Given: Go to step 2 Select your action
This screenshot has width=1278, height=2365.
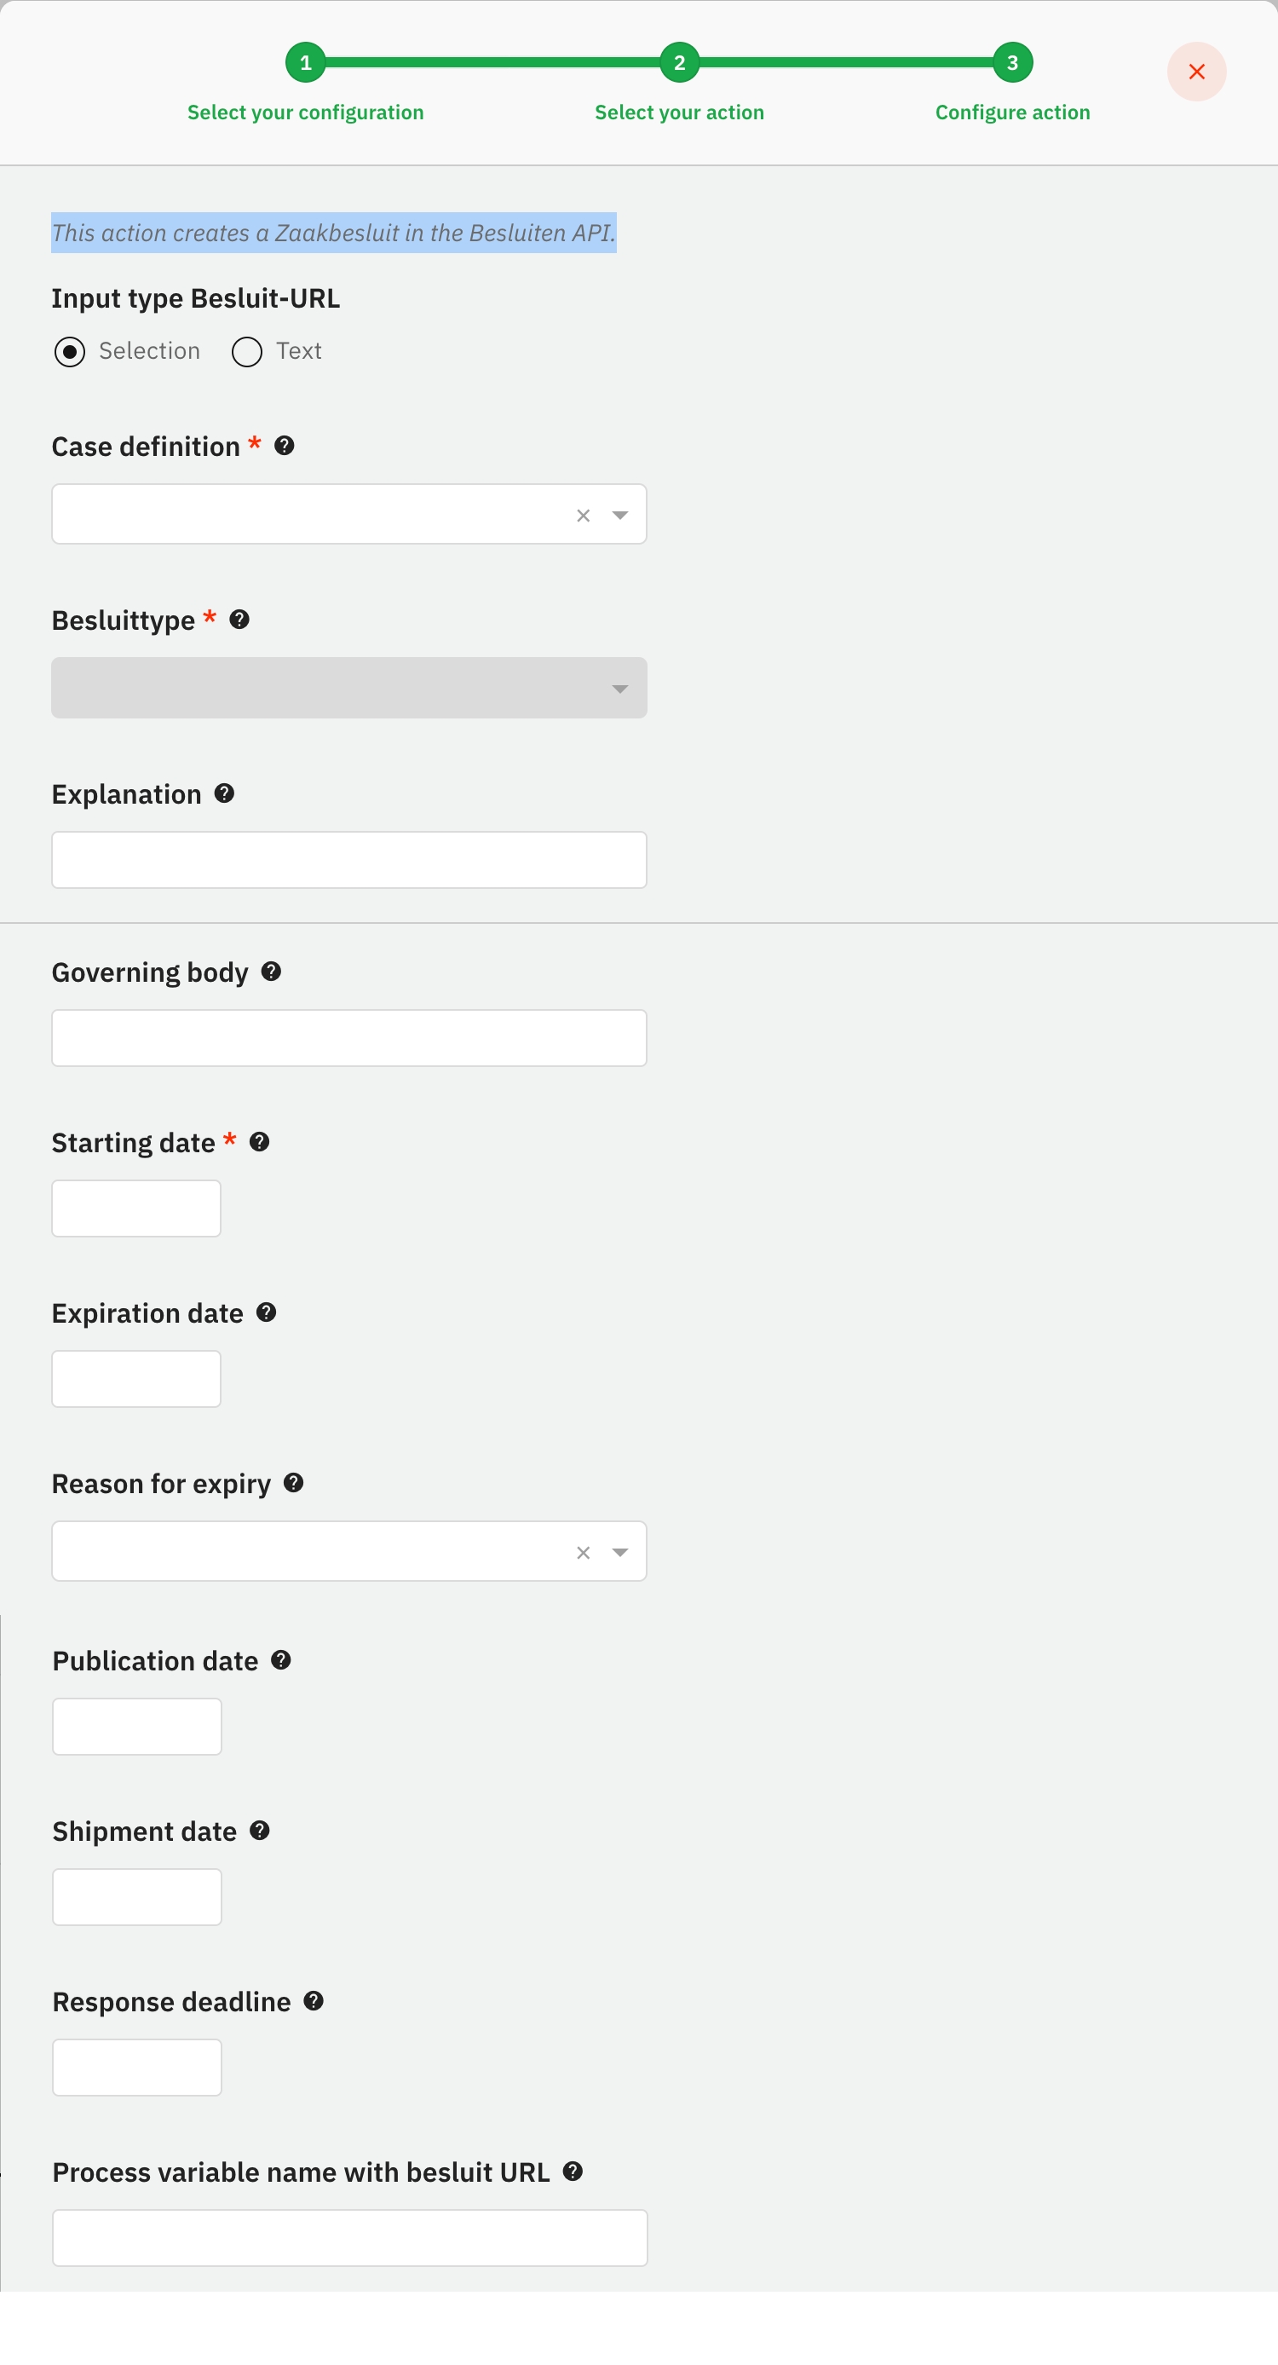Looking at the screenshot, I should (679, 62).
